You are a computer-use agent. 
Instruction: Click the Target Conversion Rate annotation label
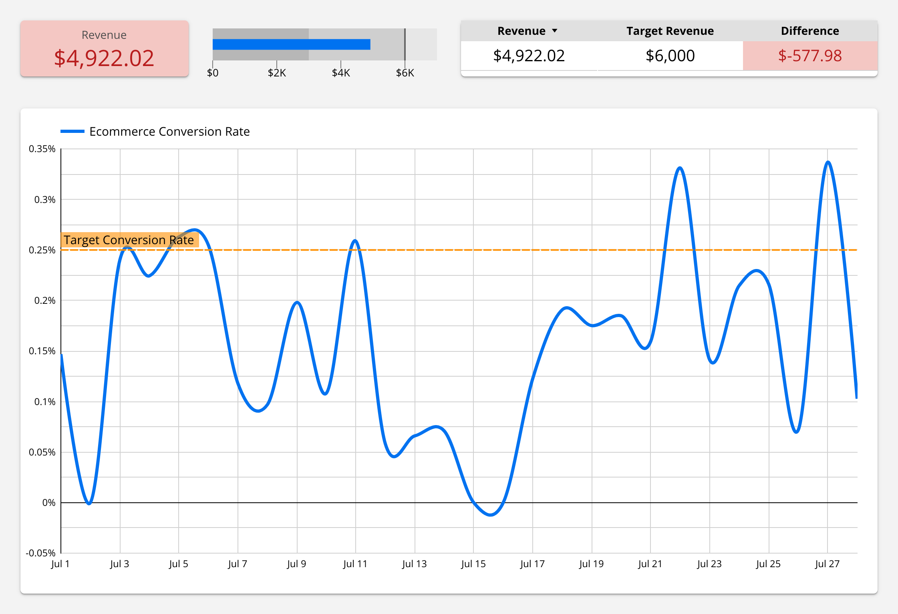(x=129, y=240)
